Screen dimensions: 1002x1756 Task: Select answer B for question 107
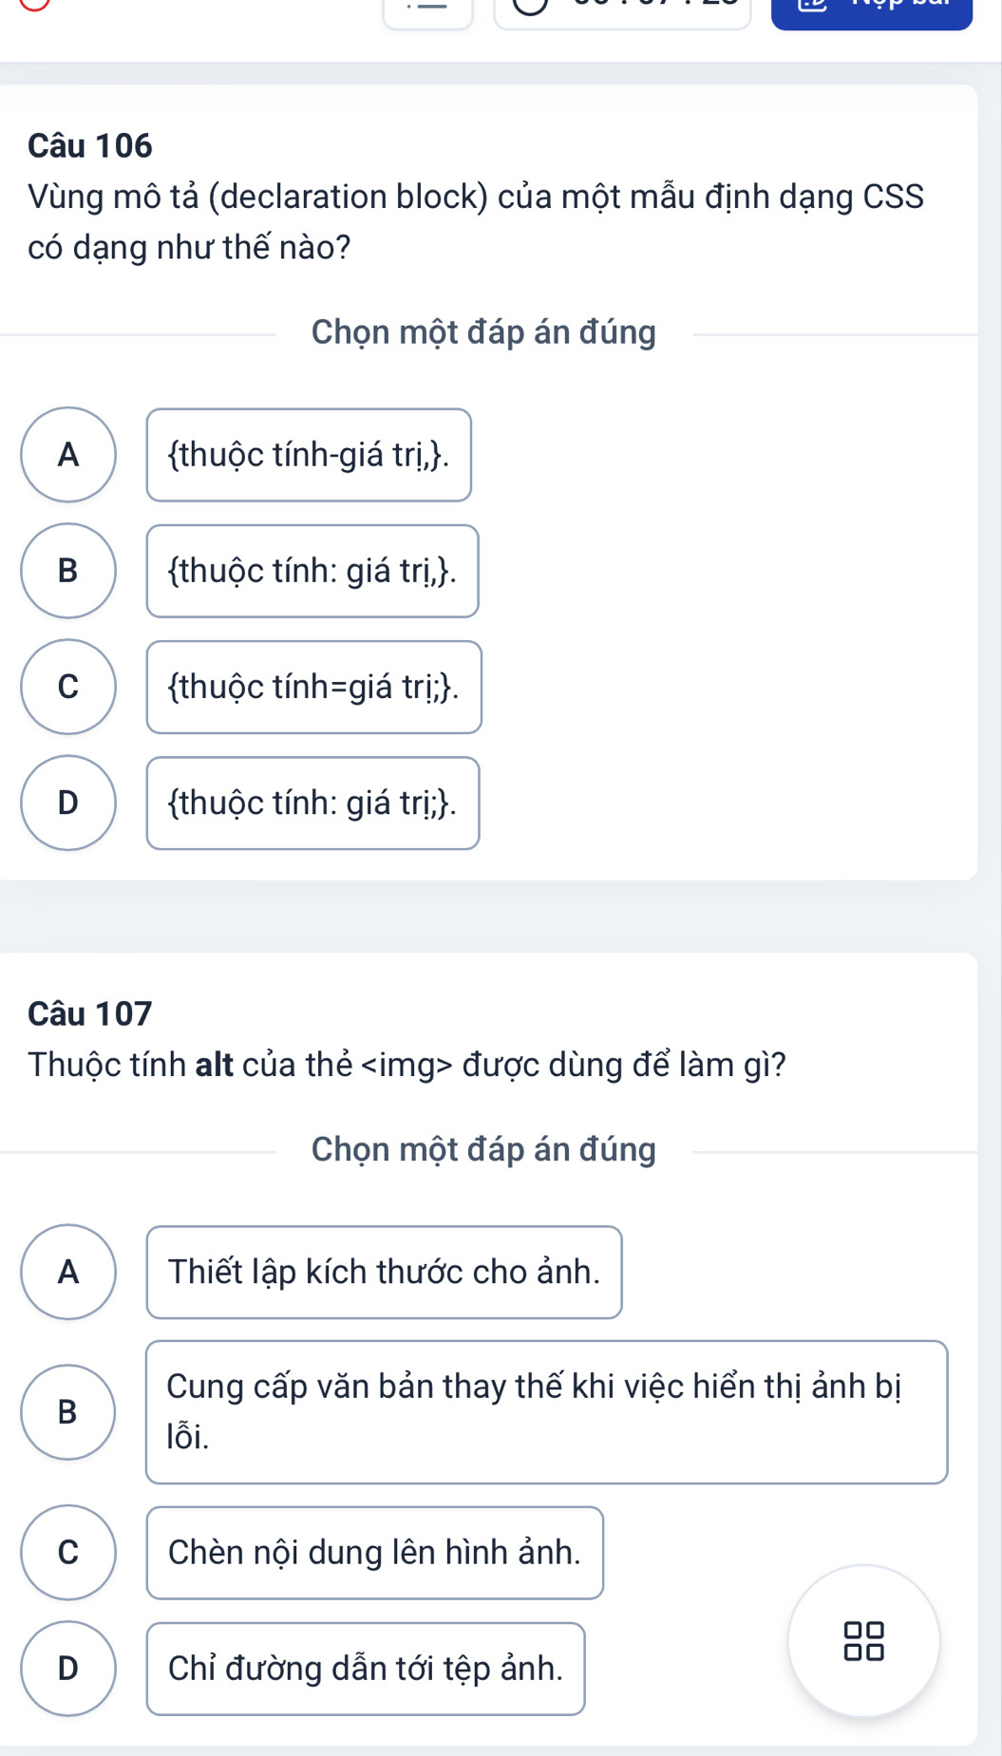[68, 1412]
